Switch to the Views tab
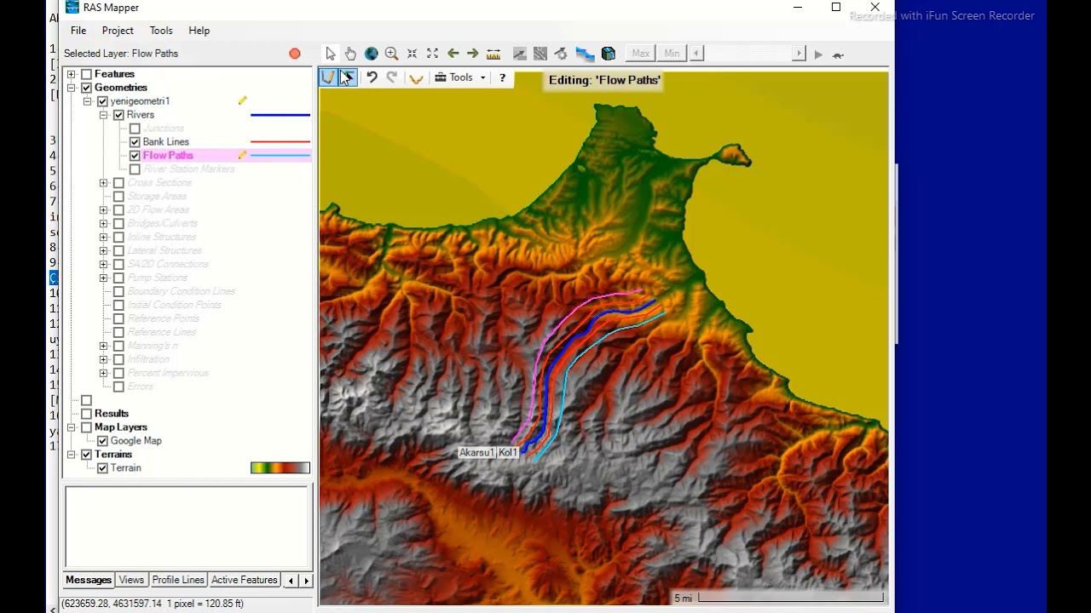 coord(131,580)
